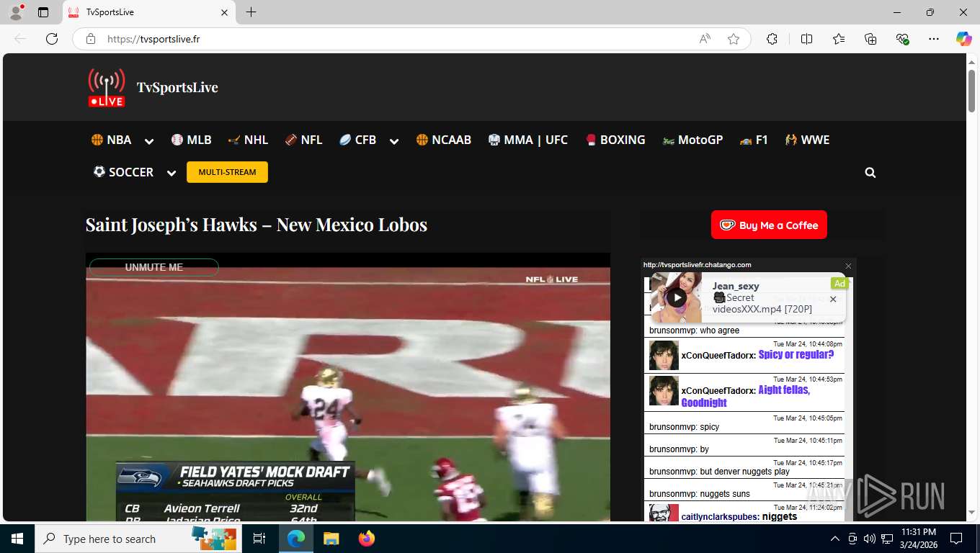Image resolution: width=980 pixels, height=553 pixels.
Task: Open the NBA menu item
Action: pos(111,140)
